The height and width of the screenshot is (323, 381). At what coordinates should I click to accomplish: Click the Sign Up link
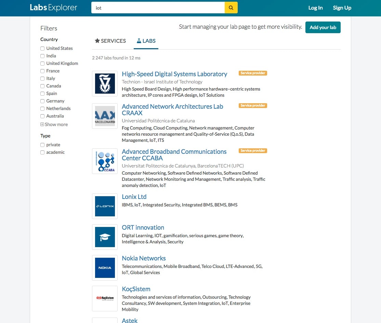(342, 8)
